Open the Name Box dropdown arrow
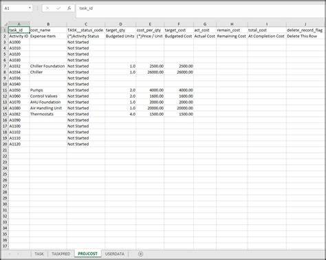This screenshot has width=326, height=260. pyautogui.click(x=30, y=8)
